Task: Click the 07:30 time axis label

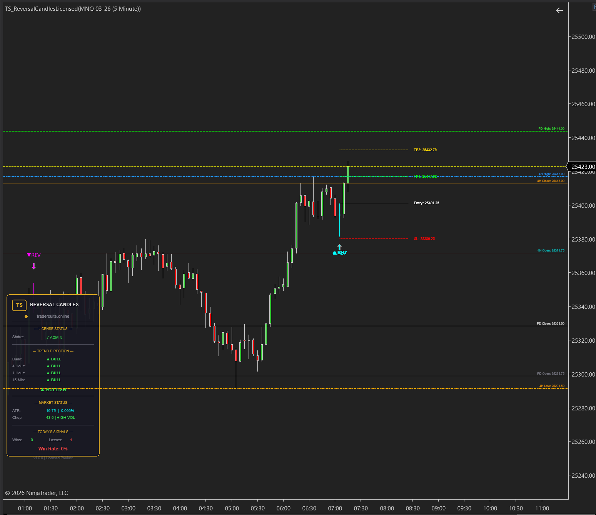Action: pyautogui.click(x=361, y=508)
